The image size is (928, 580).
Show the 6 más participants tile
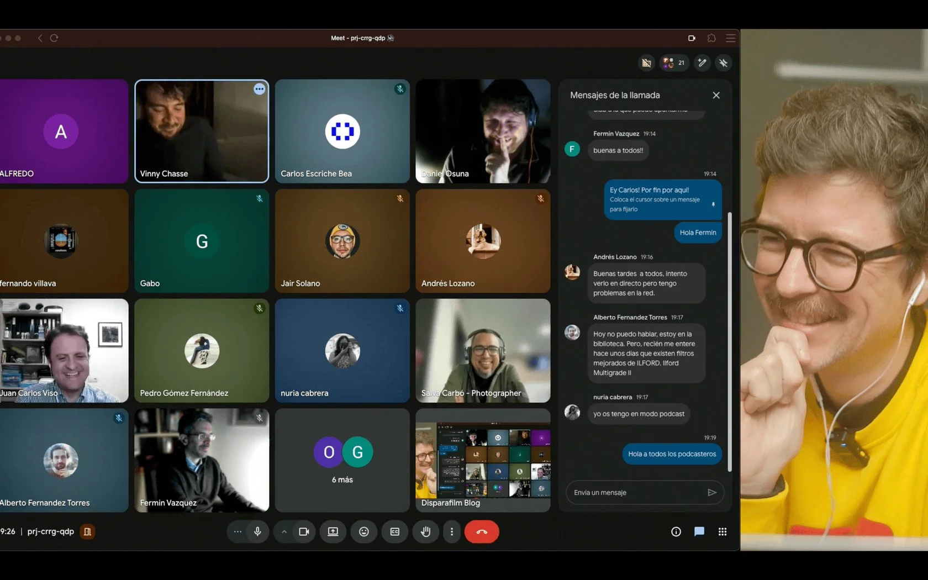[342, 460]
